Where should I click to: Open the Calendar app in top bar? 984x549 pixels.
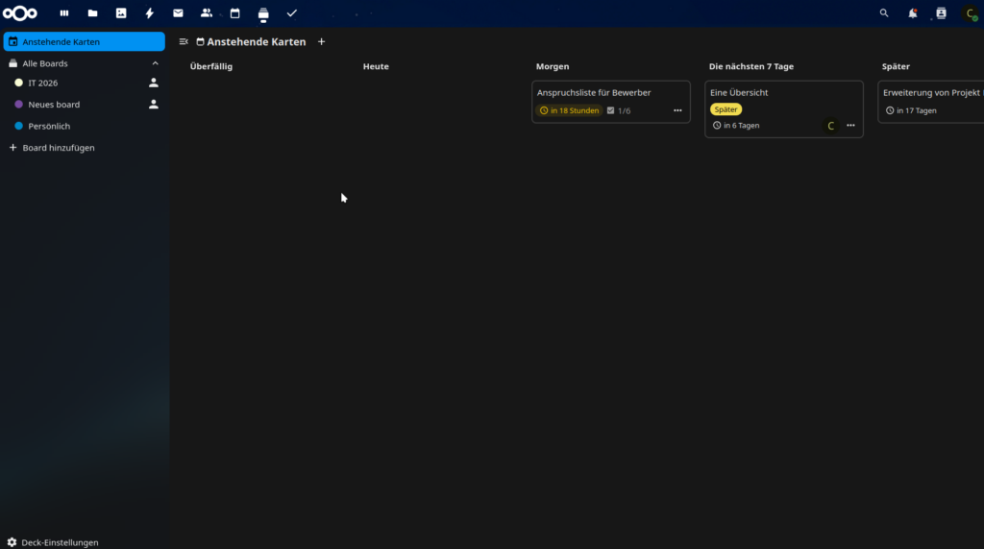(234, 13)
